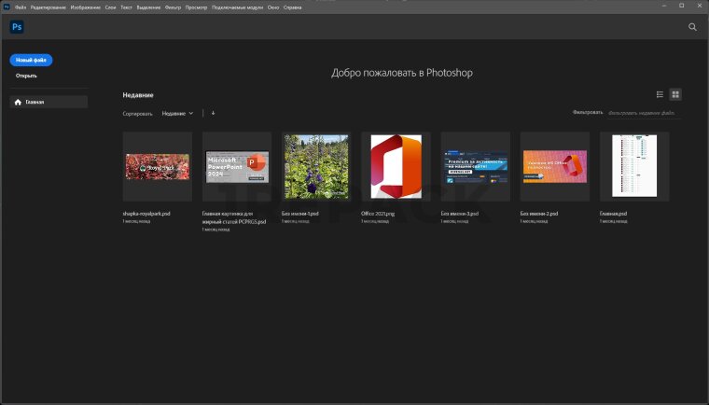Click the Открыть button
Viewport: 709px width, 405px height.
[x=26, y=76]
